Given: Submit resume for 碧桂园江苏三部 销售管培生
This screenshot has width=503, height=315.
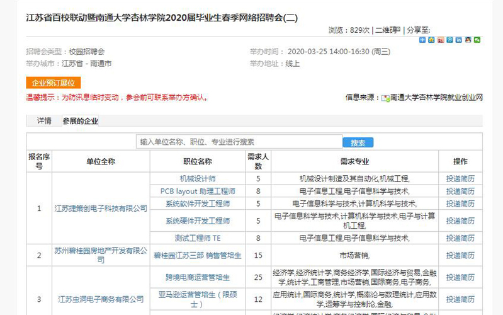Looking at the screenshot, I should click(460, 255).
